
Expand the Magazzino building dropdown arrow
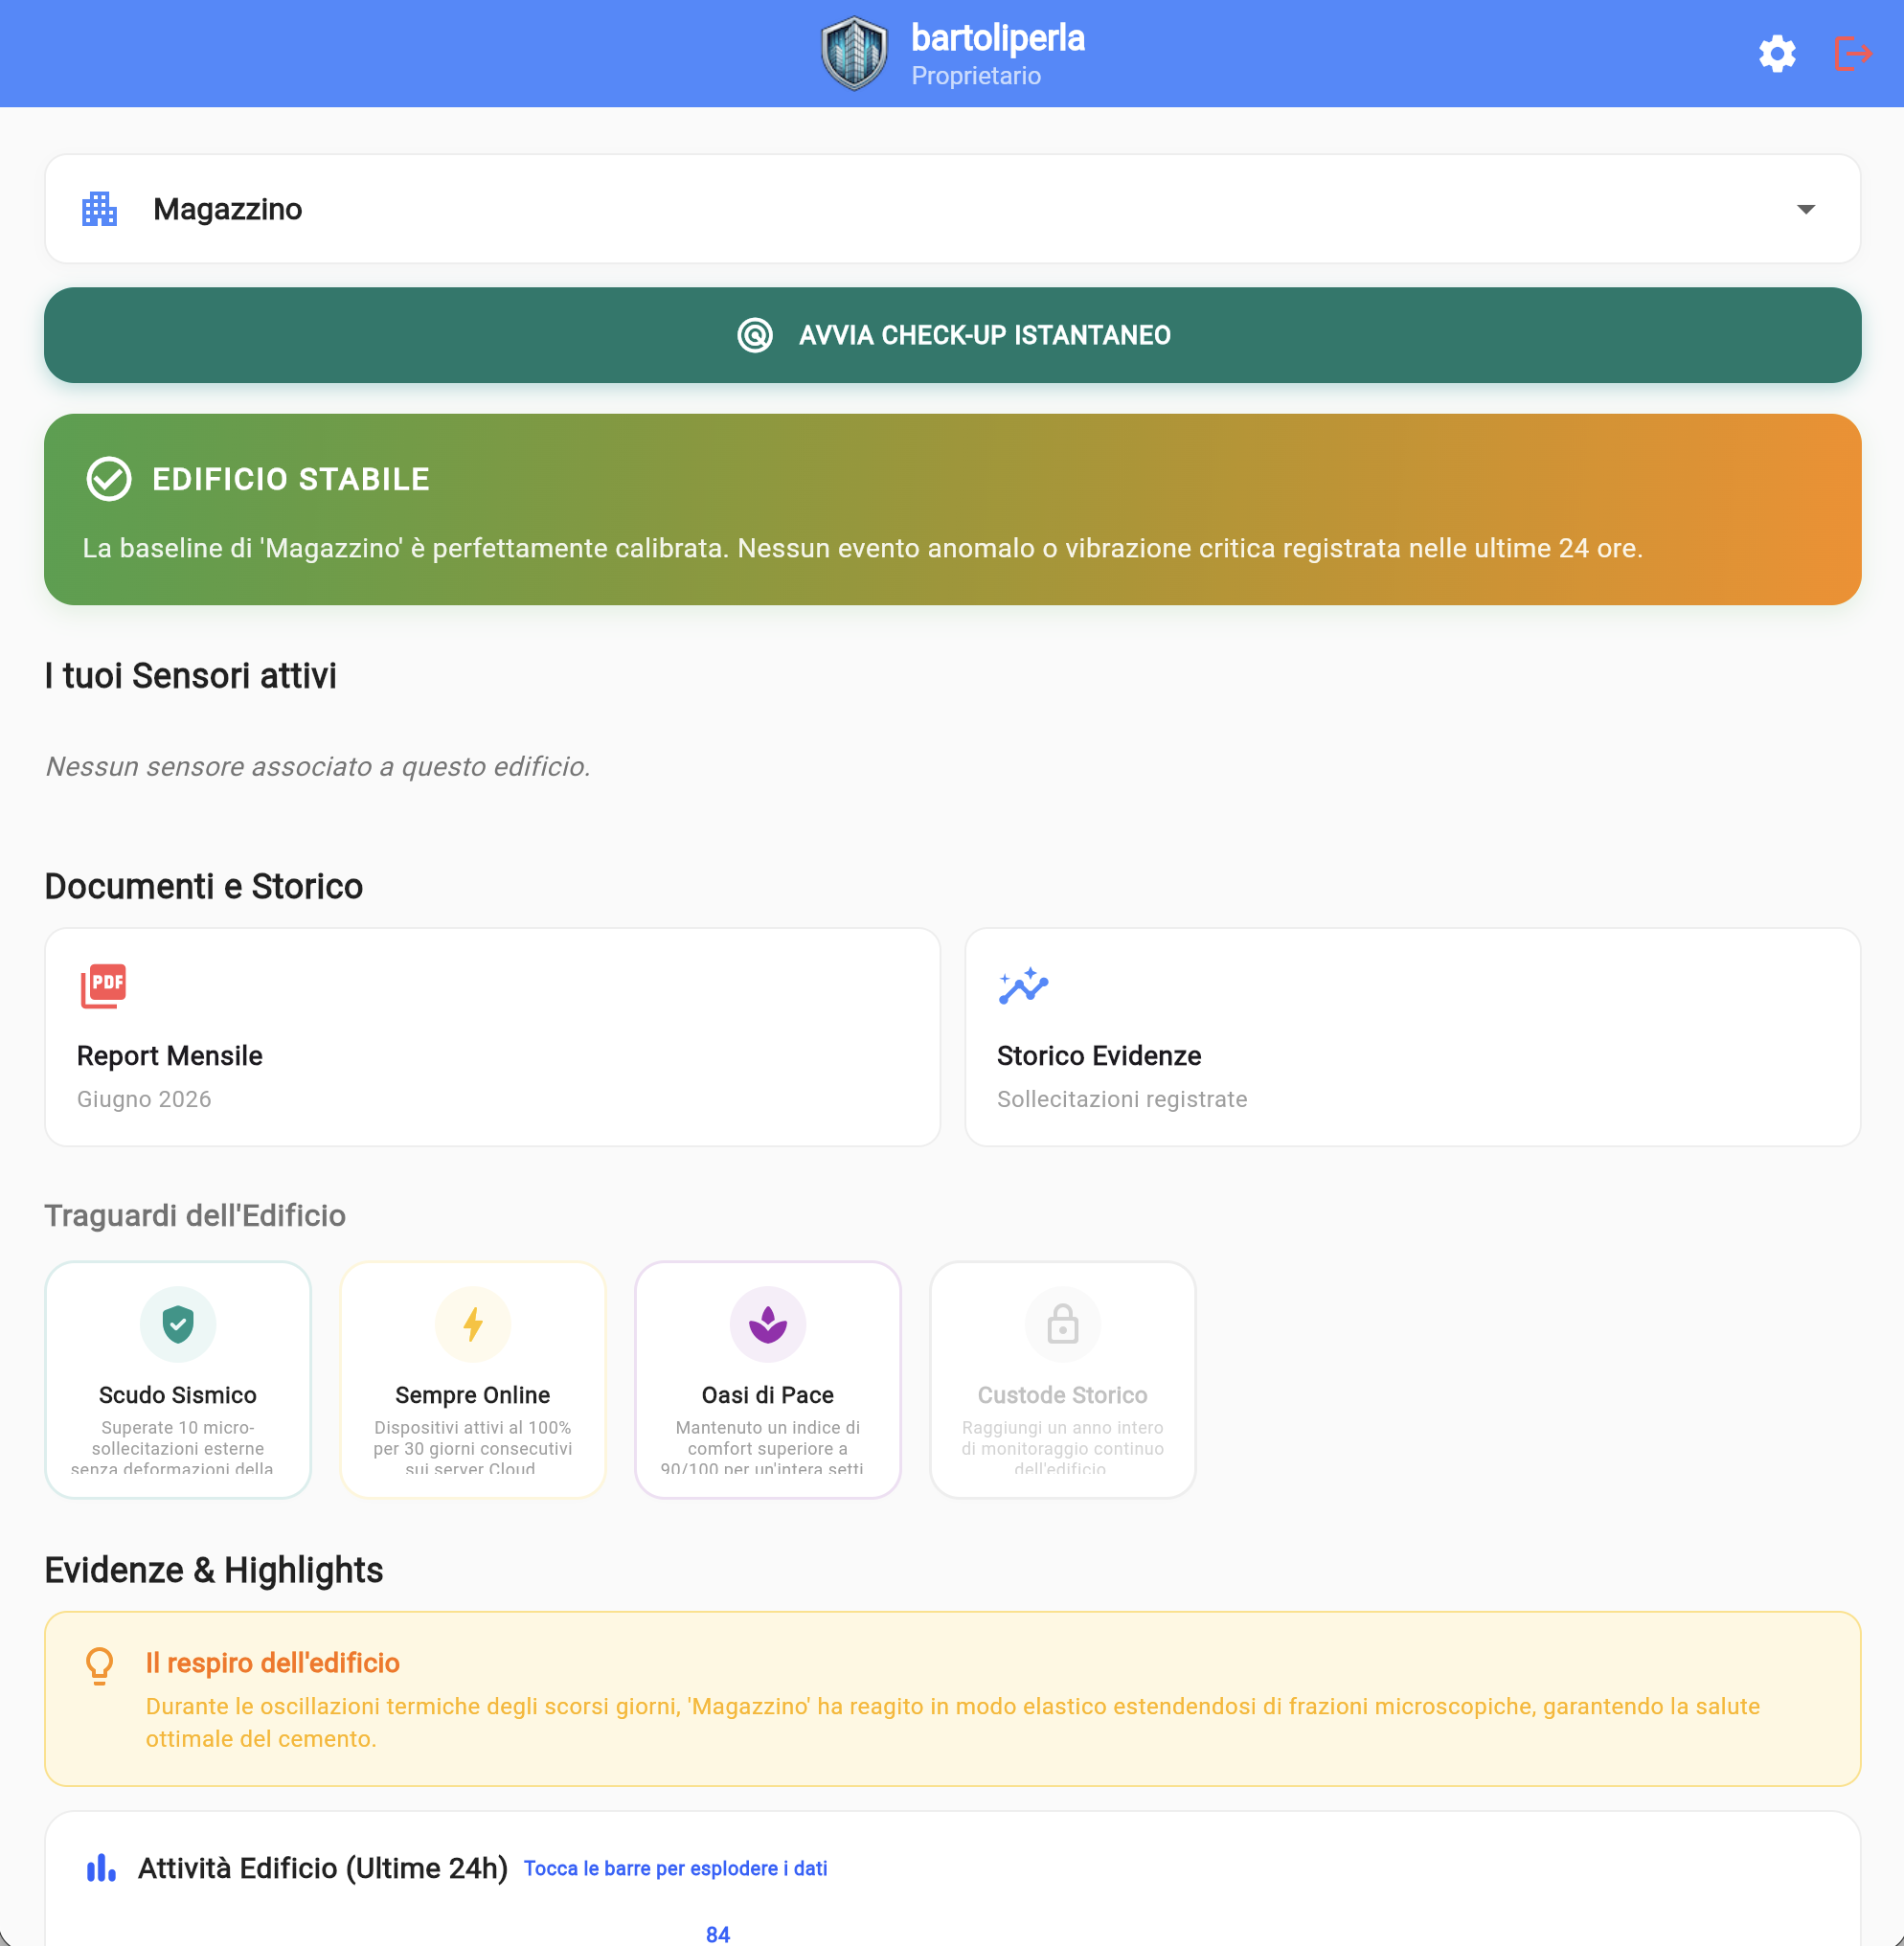[1806, 209]
